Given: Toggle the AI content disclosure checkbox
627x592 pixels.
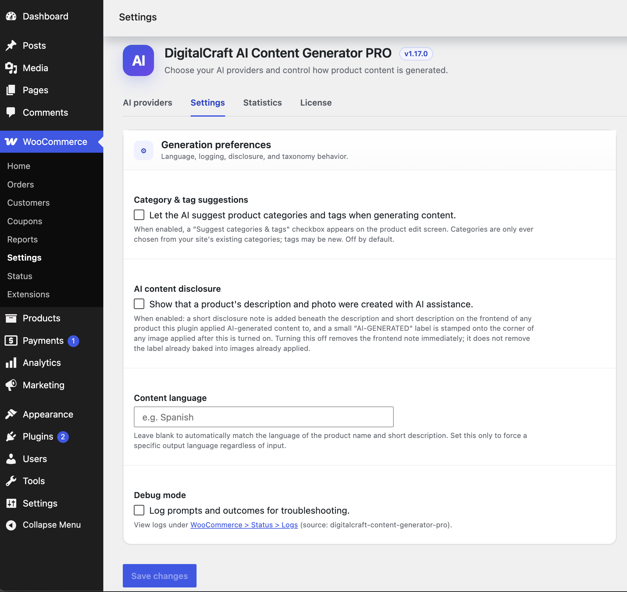Looking at the screenshot, I should tap(139, 304).
